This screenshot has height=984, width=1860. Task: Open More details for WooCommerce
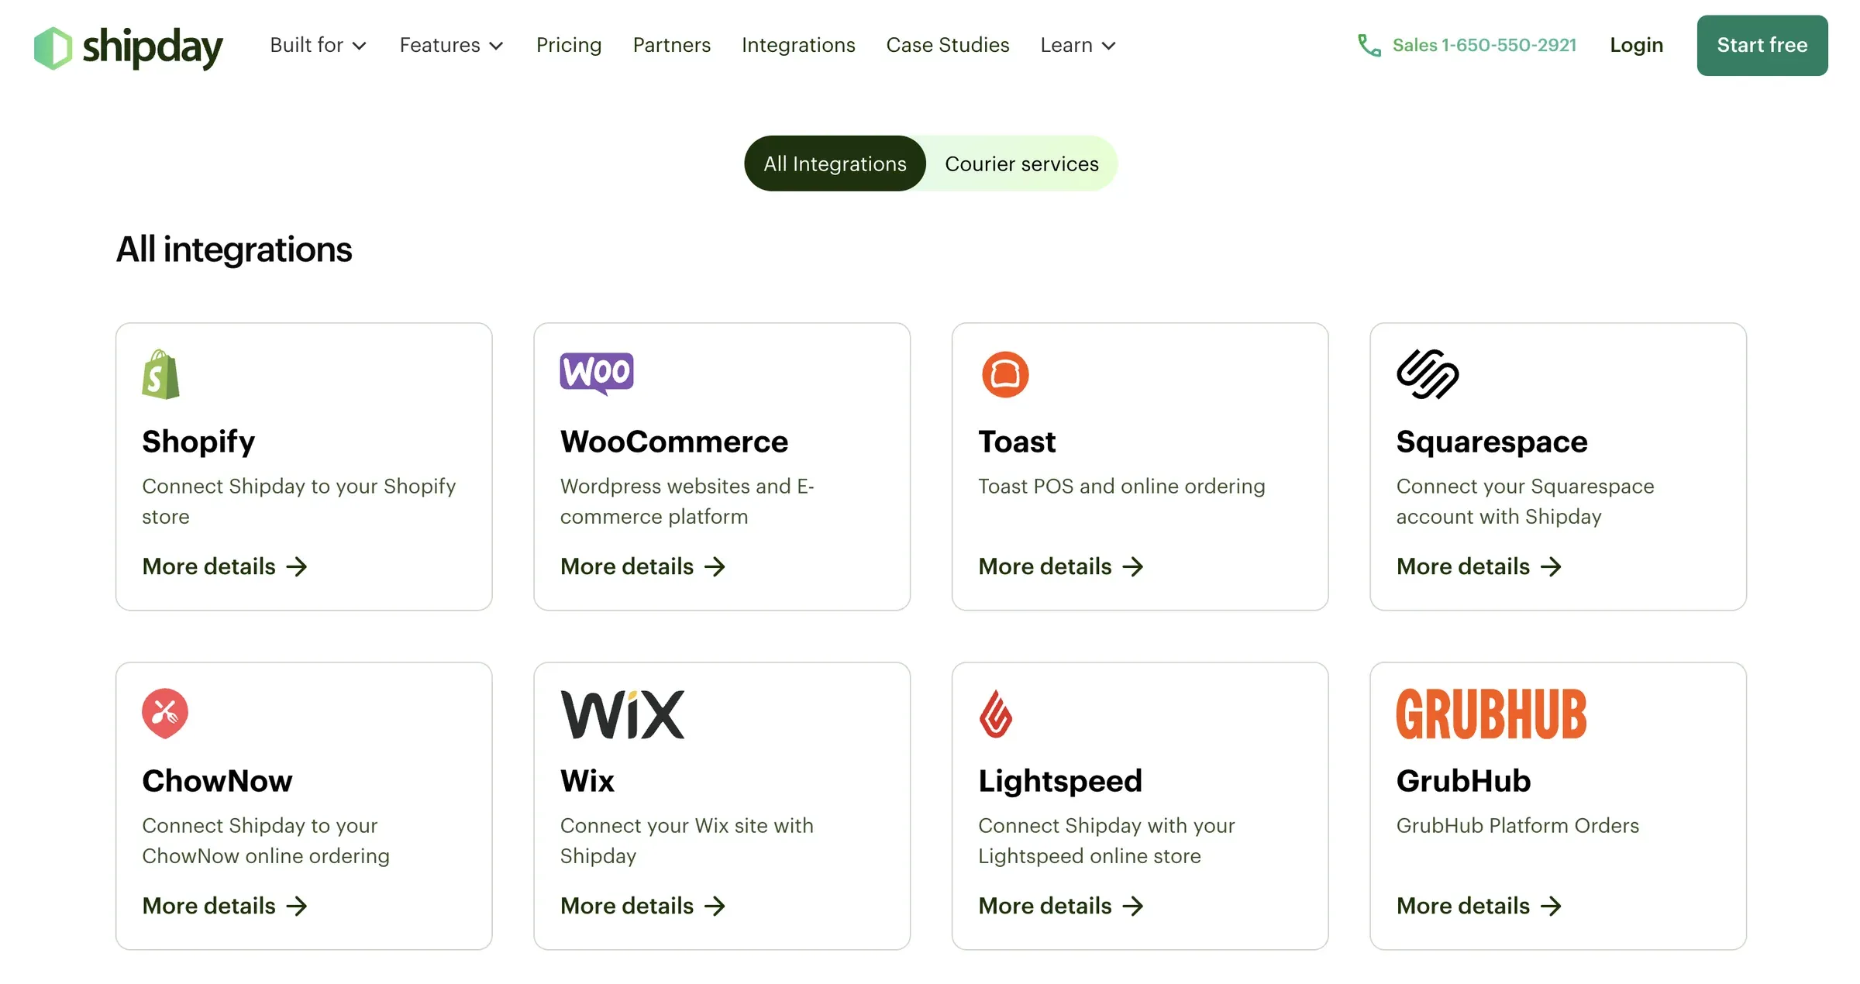(x=643, y=567)
